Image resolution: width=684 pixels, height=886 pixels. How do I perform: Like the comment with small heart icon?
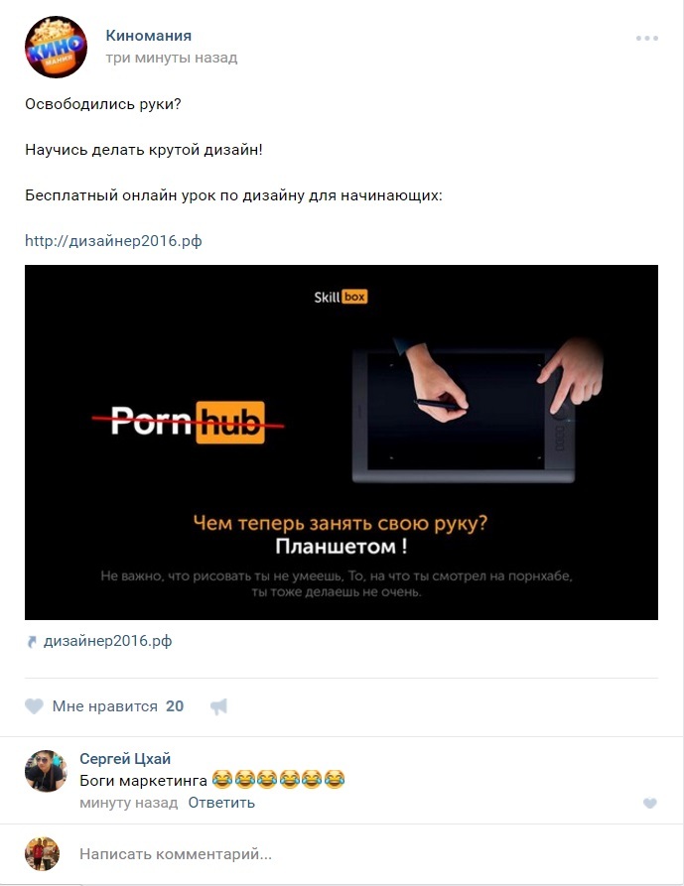pyautogui.click(x=650, y=804)
